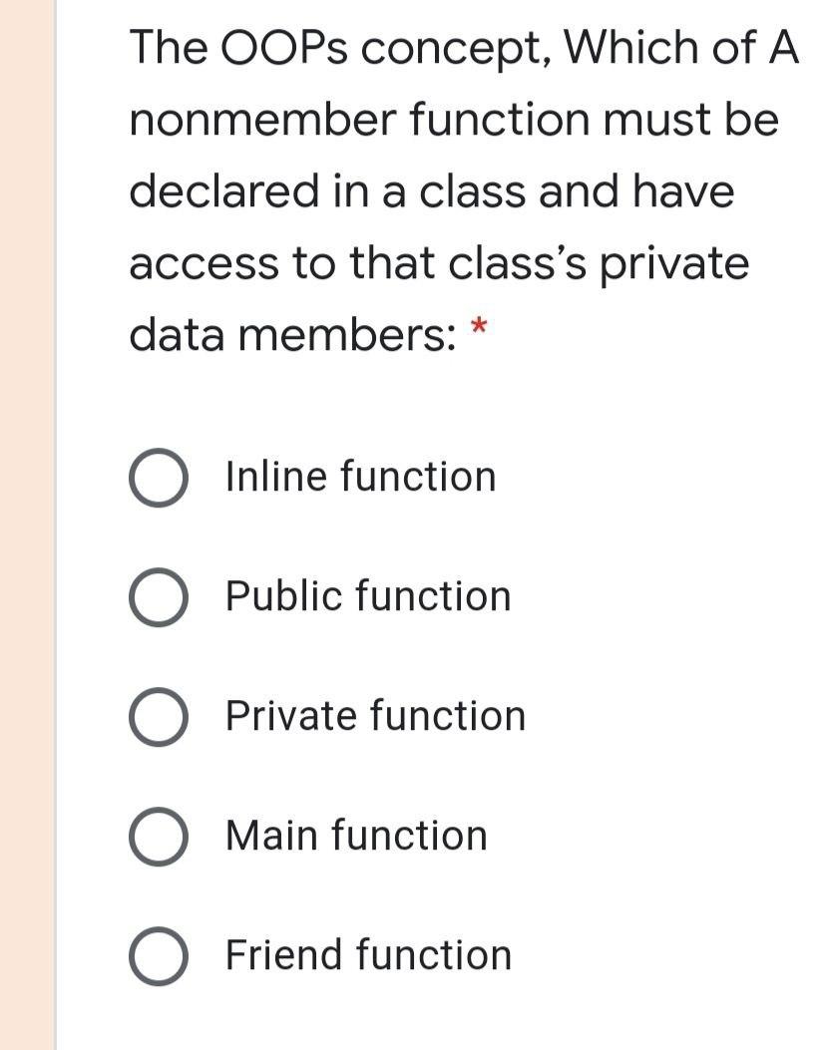Click the 'Private function' option label
827x1050 pixels.
[x=375, y=715]
